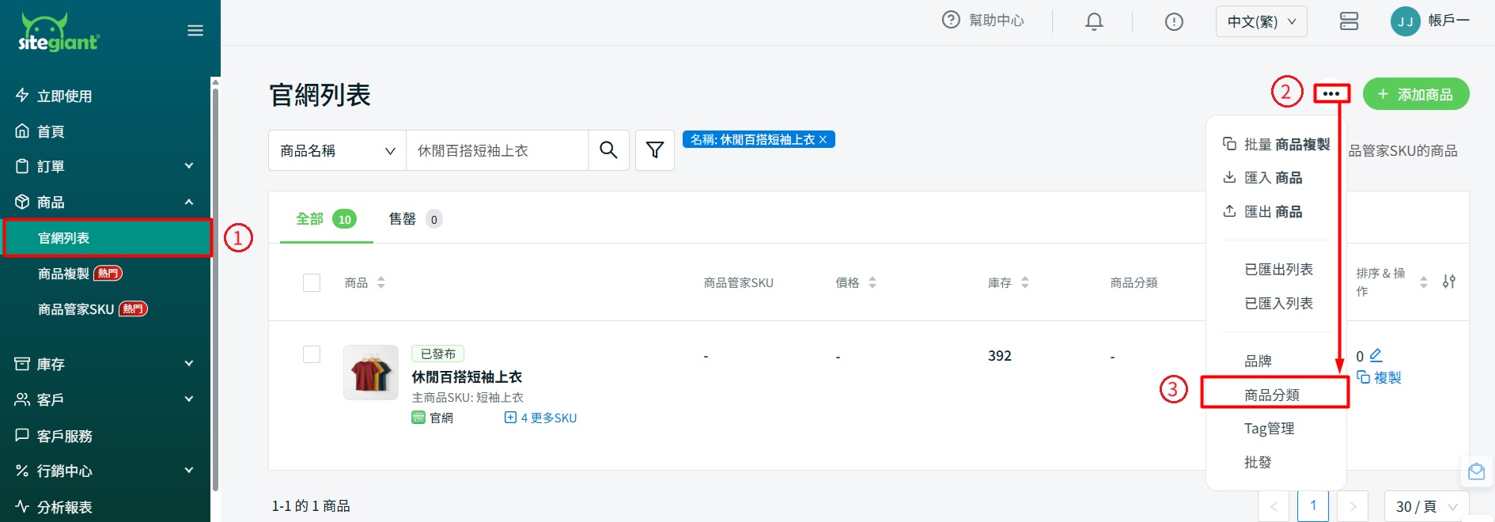Switch to the 售罄 tab
Screen dimensions: 1495x522
tap(403, 219)
